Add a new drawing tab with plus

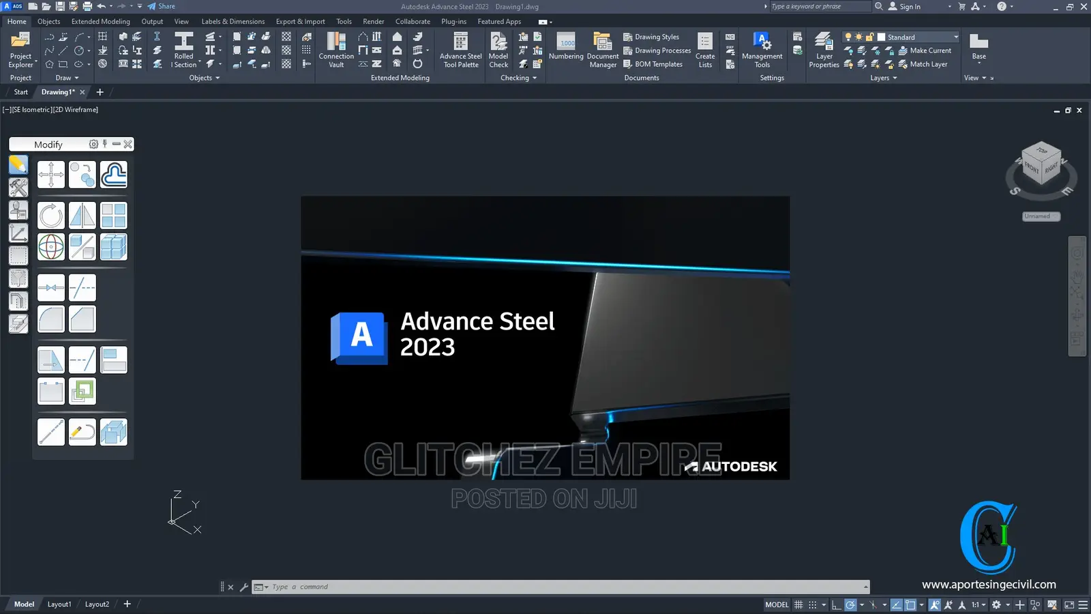click(100, 92)
